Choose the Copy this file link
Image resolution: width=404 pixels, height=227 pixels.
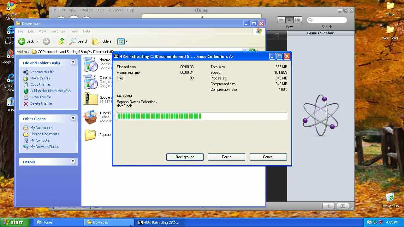[40, 84]
